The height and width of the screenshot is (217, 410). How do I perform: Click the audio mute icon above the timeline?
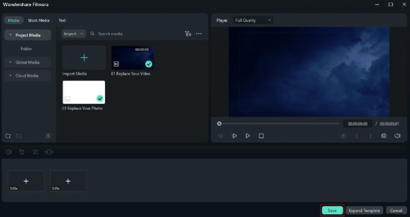[x=8, y=152]
